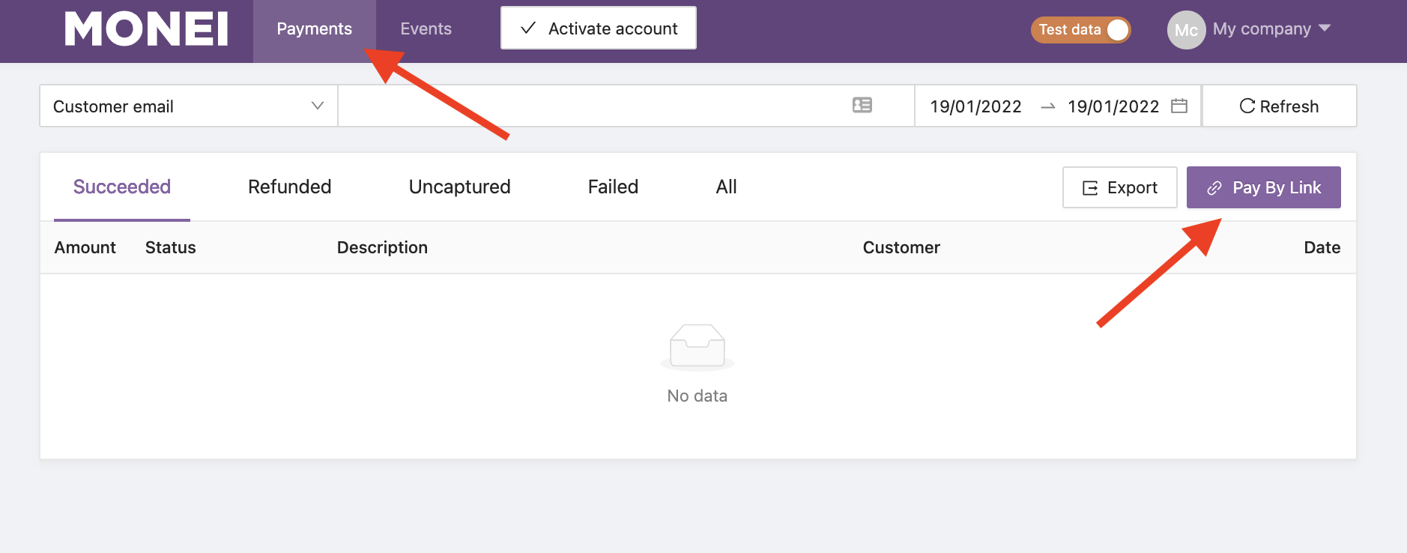Viewport: 1407px width, 553px height.
Task: Switch to the Failed tab
Action: [613, 187]
